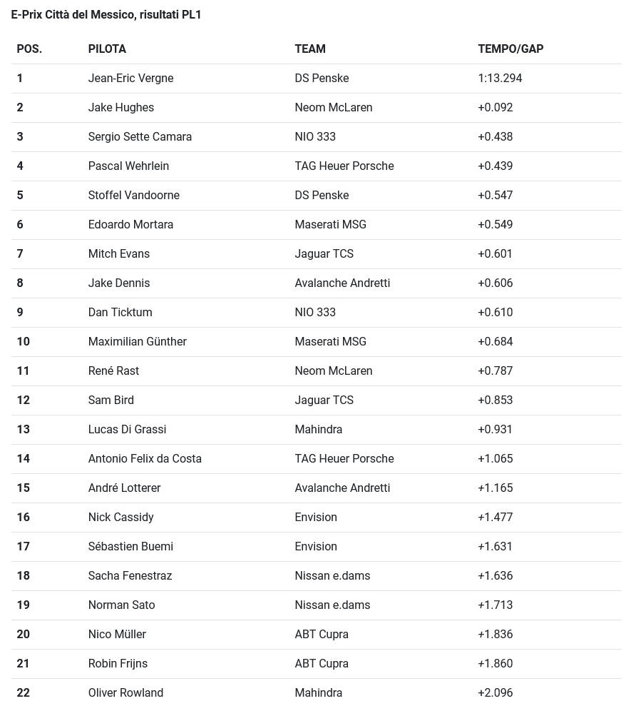Click Norman Sato in the driver list

point(121,605)
